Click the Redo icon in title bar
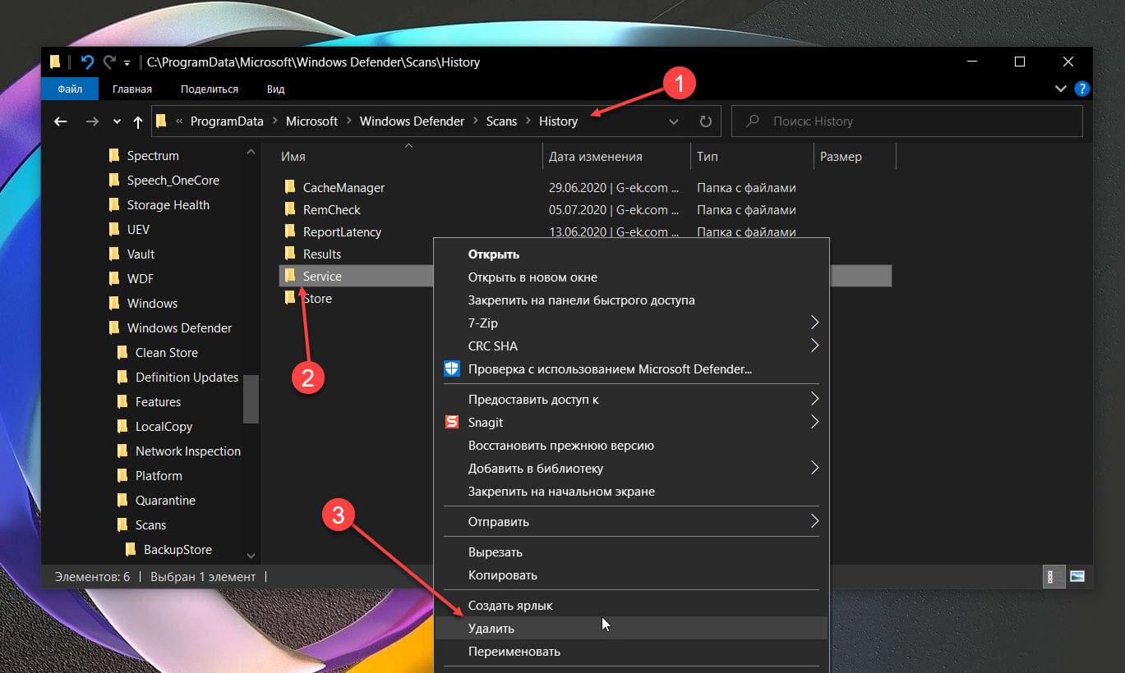Image resolution: width=1125 pixels, height=673 pixels. pos(109,62)
